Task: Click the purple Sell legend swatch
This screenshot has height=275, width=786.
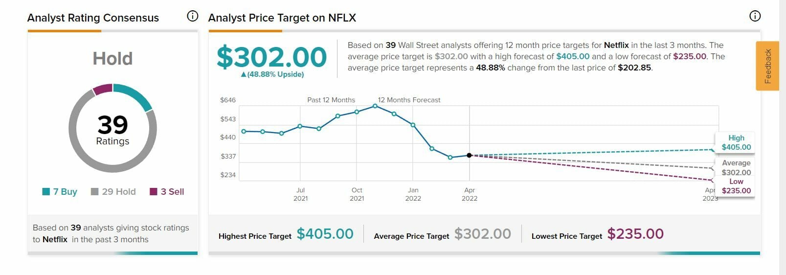Action: point(154,191)
